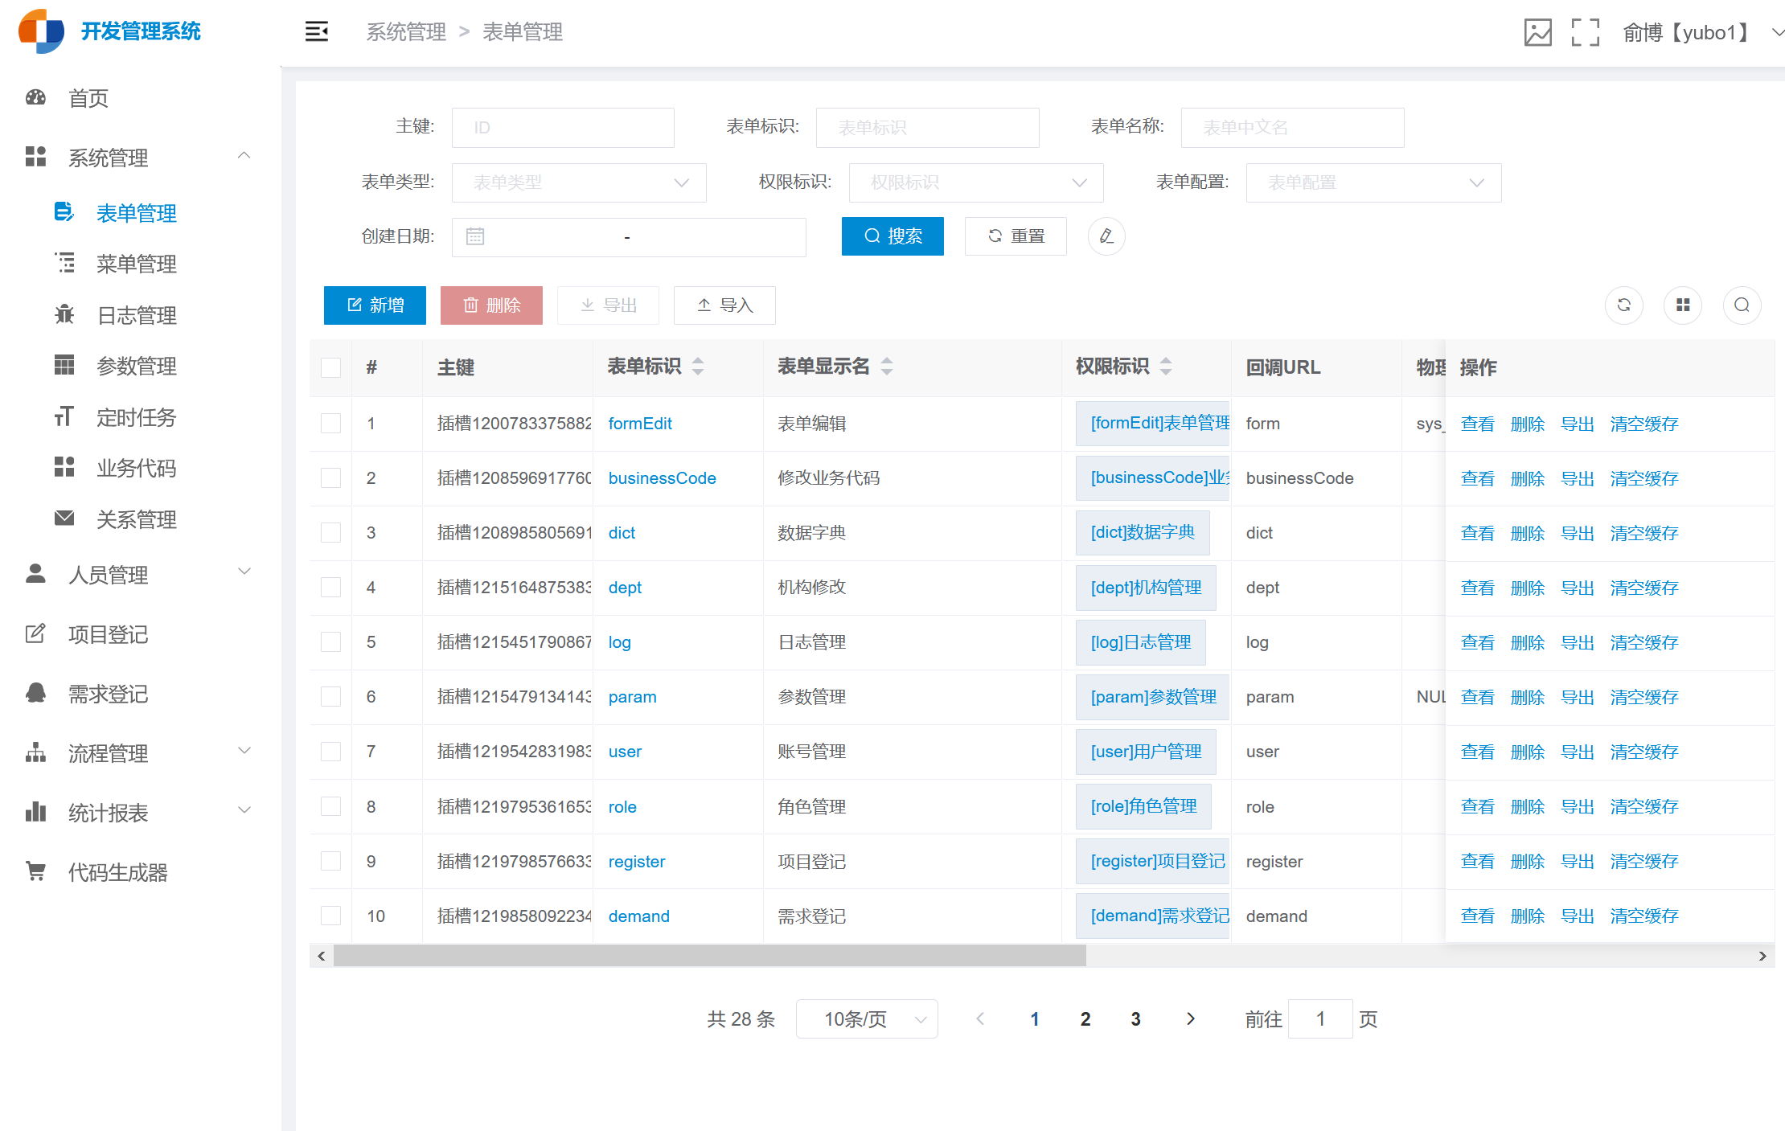This screenshot has width=1785, height=1131.
Task: Click calendar icon in 创建日期 field
Action: (x=475, y=236)
